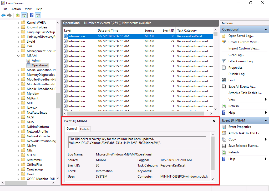Toggle the Show/Hide Console Tree icon
Image resolution: width=269 pixels, height=191 pixels.
point(24,16)
